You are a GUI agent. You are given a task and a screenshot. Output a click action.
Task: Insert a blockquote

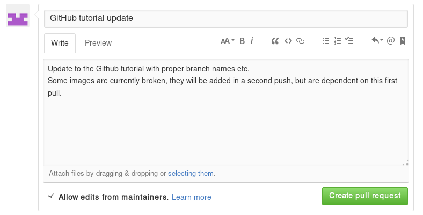[x=275, y=41]
